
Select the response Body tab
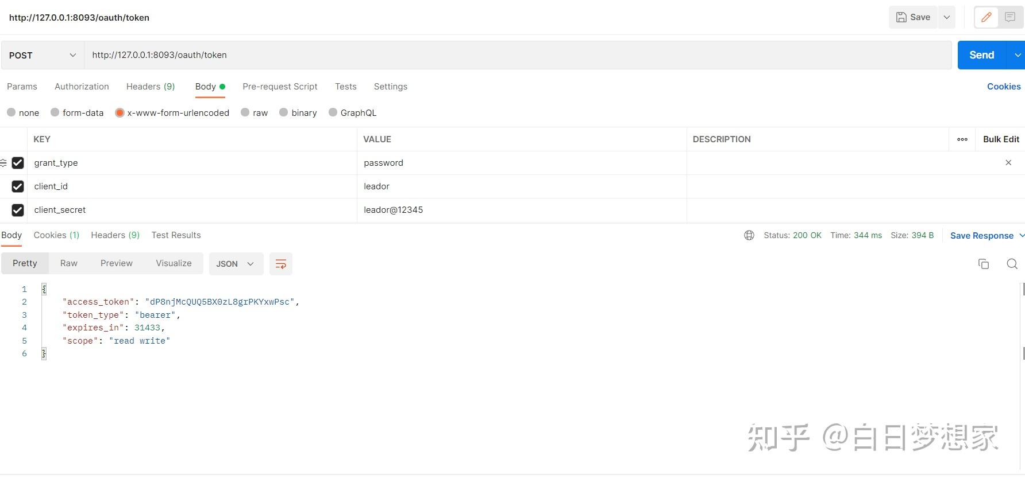click(11, 235)
